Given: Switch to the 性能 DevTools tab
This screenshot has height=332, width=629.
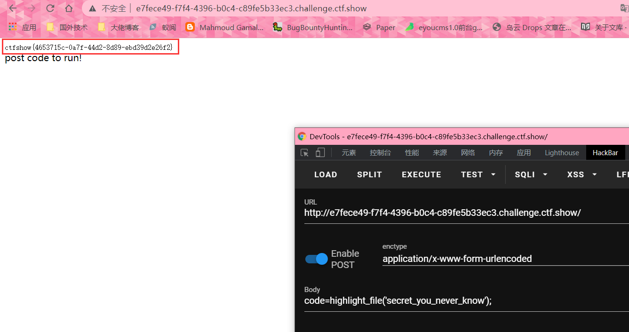Looking at the screenshot, I should (x=412, y=152).
